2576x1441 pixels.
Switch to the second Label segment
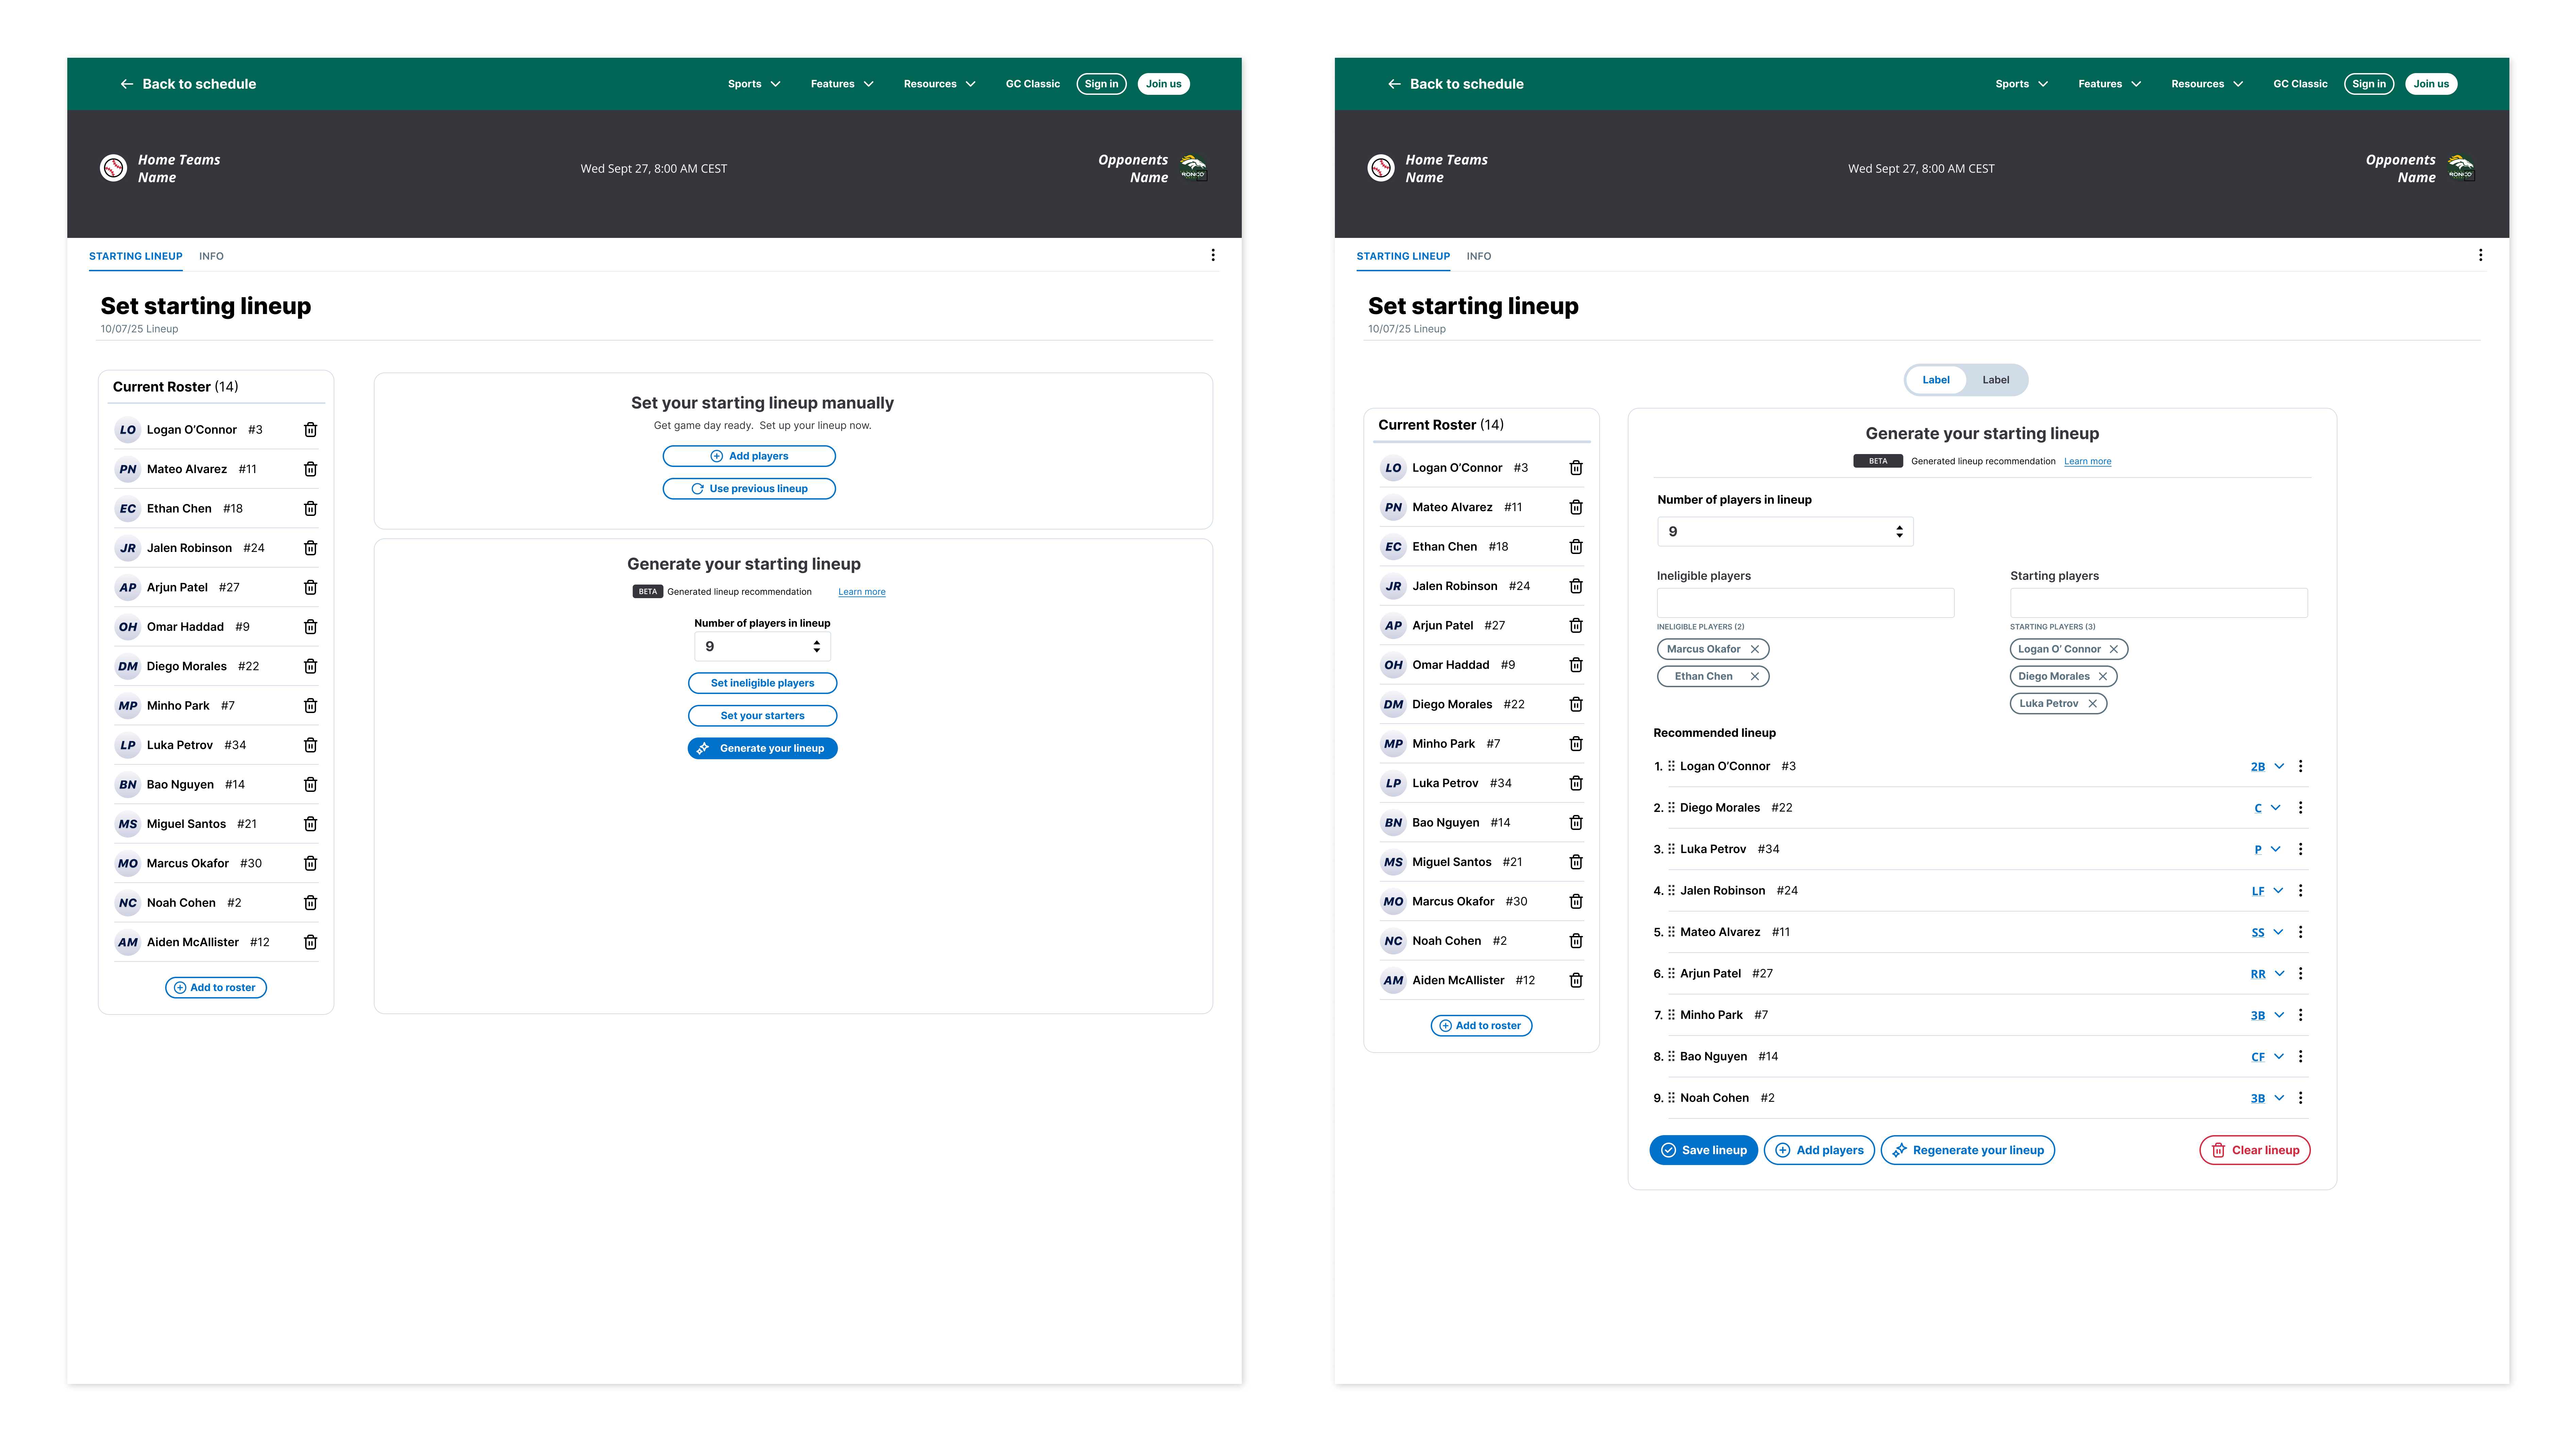1996,380
